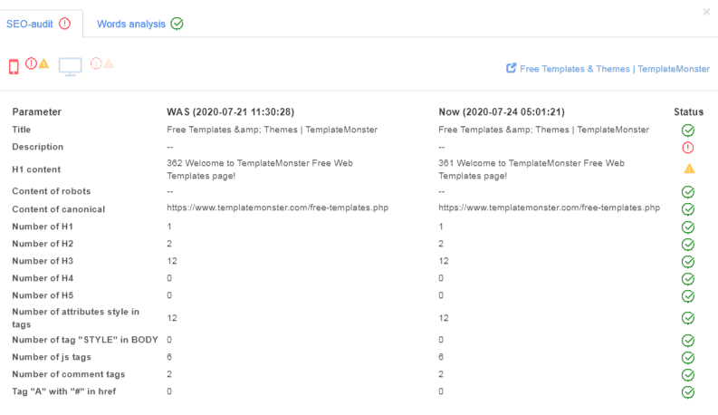Click the Now H1 content starting with 361 Welcome

coord(531,169)
